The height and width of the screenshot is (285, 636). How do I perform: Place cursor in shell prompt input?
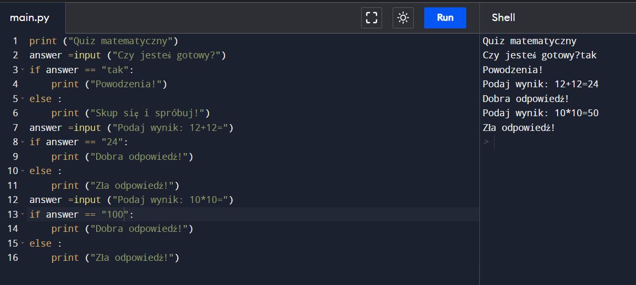pos(562,142)
